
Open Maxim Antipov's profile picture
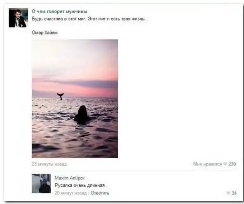pos(41,183)
